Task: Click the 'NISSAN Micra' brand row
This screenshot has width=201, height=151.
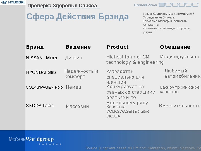Action: click(42, 58)
